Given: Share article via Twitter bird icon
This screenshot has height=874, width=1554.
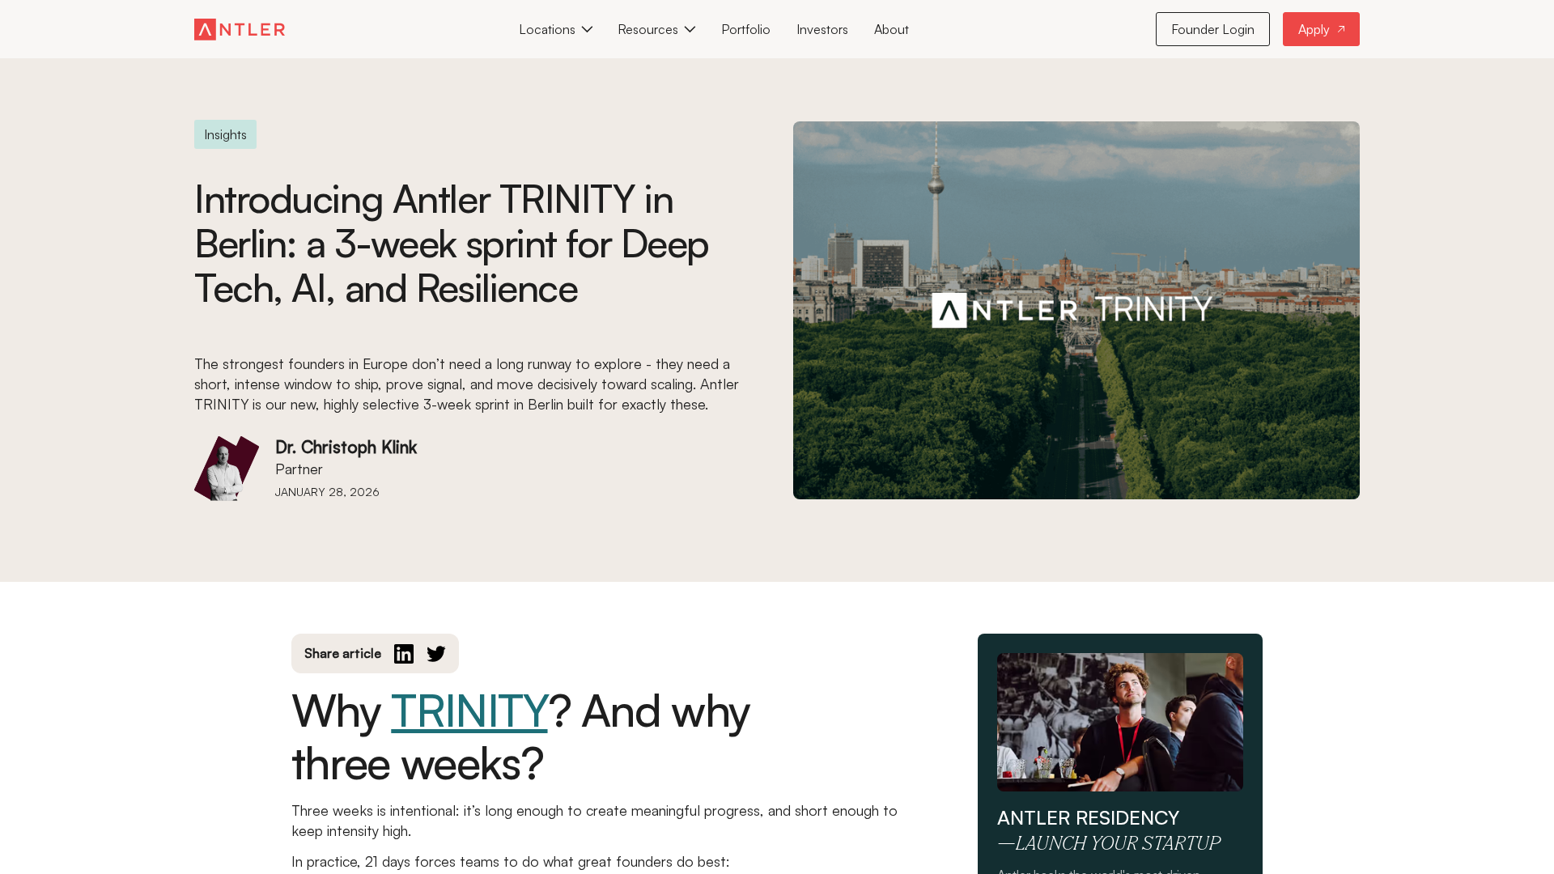Looking at the screenshot, I should tap(436, 654).
